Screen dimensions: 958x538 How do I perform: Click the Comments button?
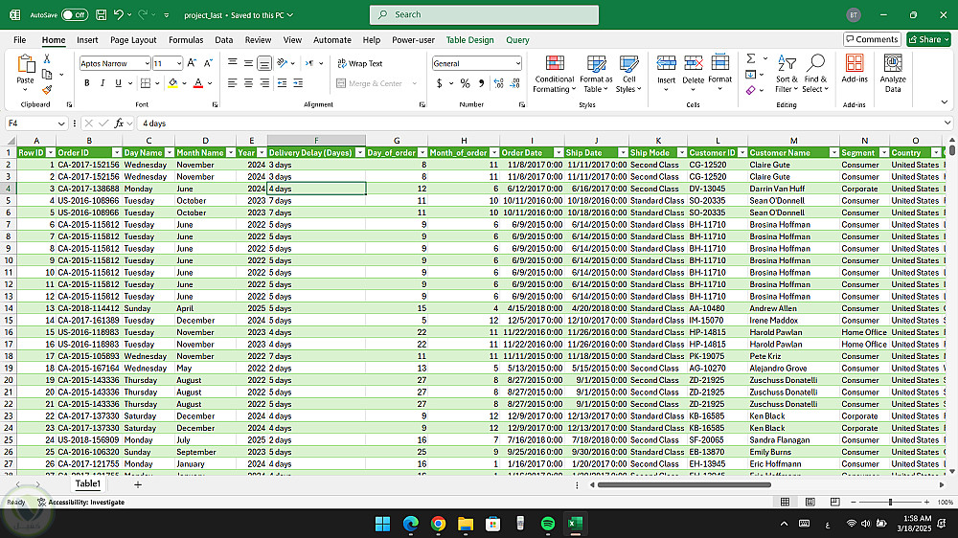pos(872,39)
